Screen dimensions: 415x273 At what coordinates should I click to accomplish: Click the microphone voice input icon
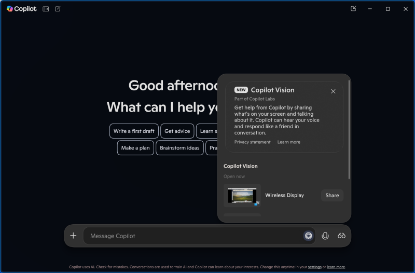[x=325, y=236]
